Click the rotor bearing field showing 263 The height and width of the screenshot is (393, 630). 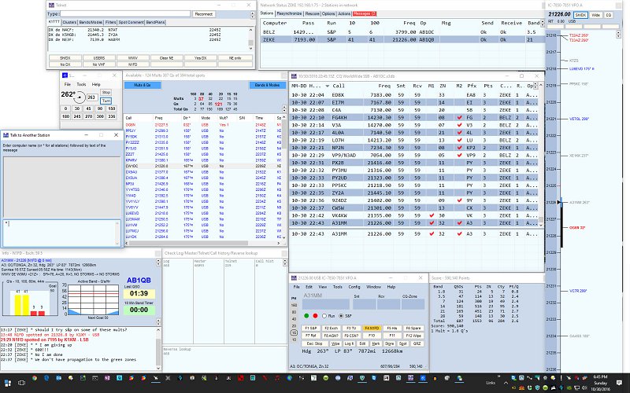click(x=92, y=97)
